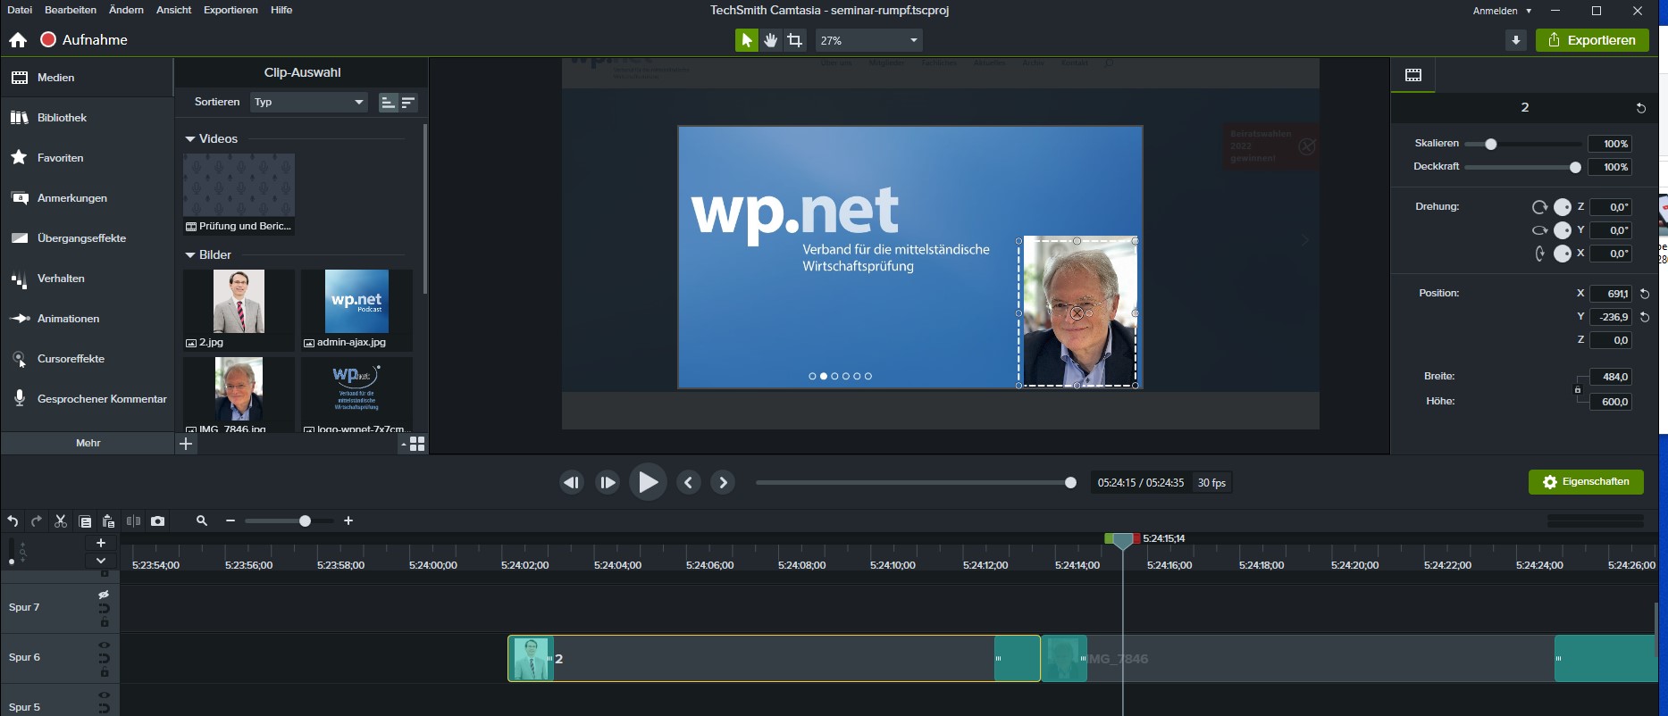Viewport: 1668px width, 716px height.
Task: Toggle magnet snap on Spur 7
Action: point(104,609)
